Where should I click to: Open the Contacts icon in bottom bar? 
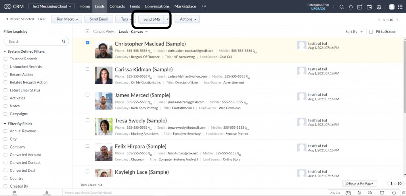(x=47, y=193)
